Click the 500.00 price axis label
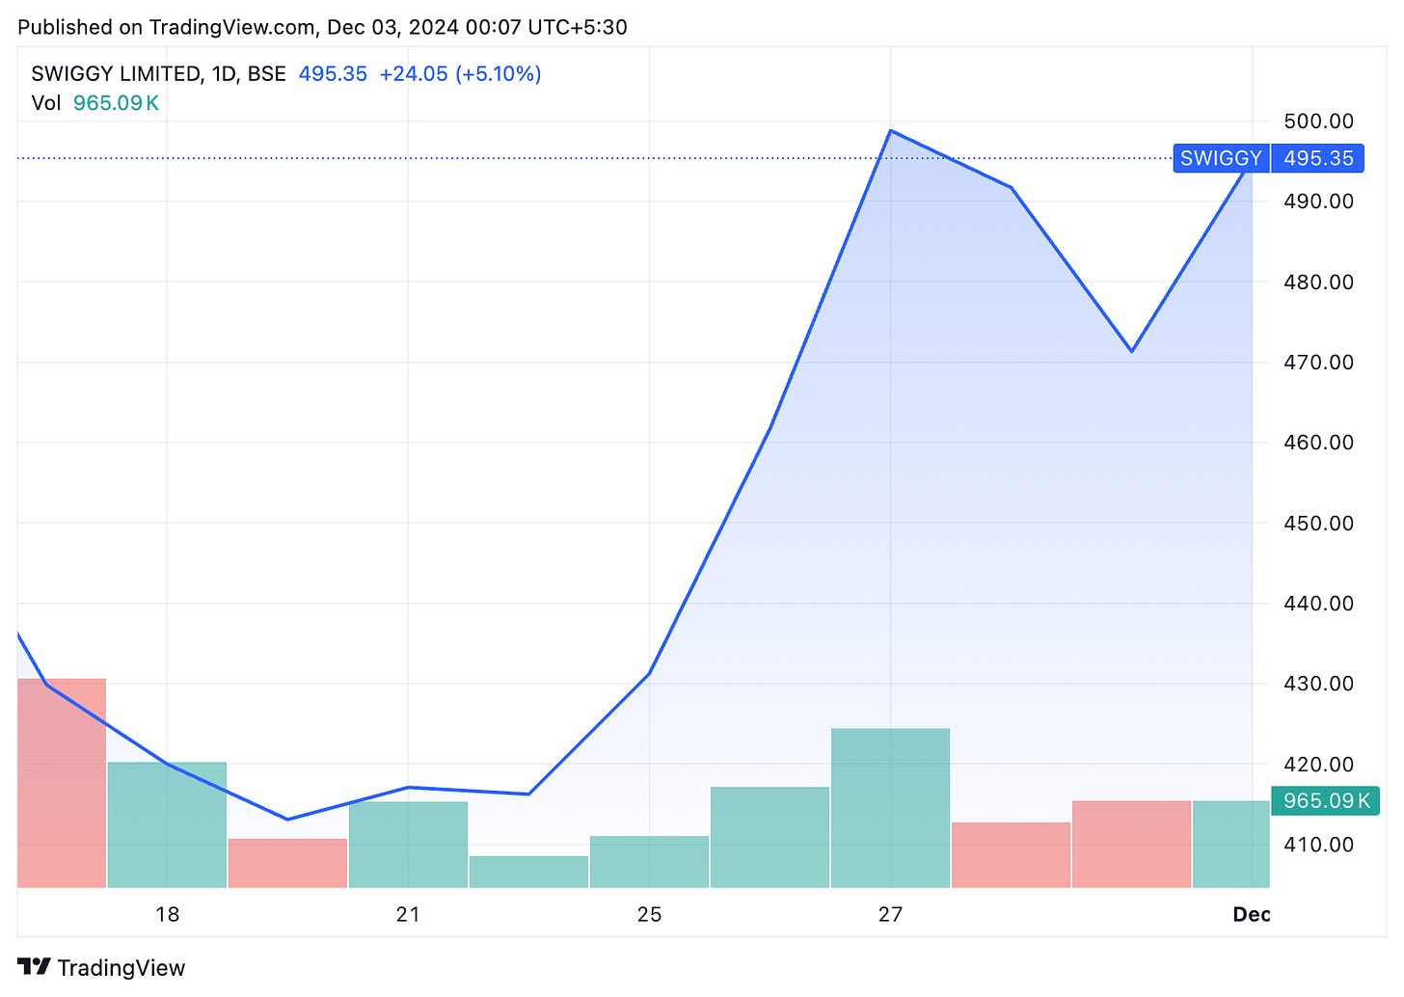This screenshot has width=1404, height=997. [x=1318, y=121]
